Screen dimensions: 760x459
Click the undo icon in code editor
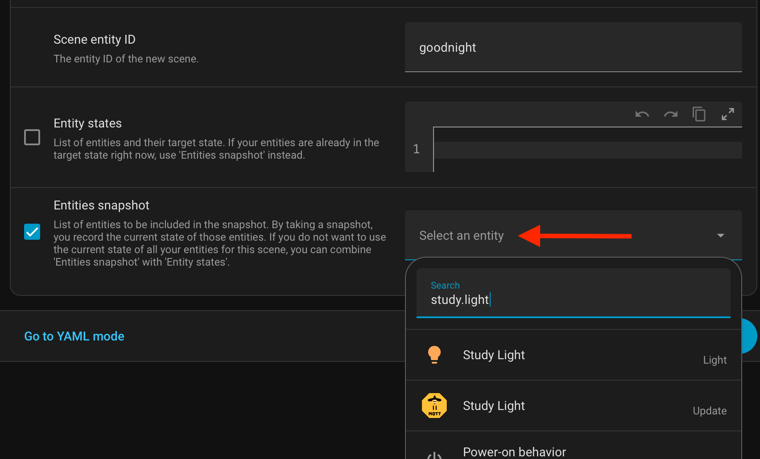[642, 115]
